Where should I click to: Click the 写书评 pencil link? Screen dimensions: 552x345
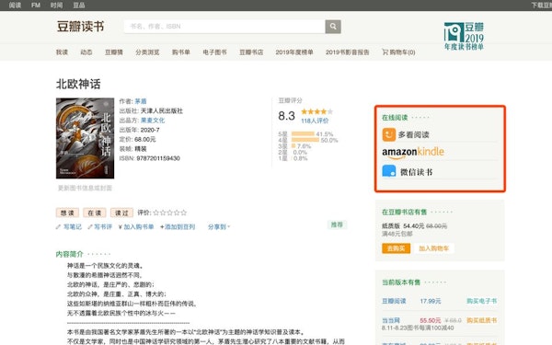(100, 226)
